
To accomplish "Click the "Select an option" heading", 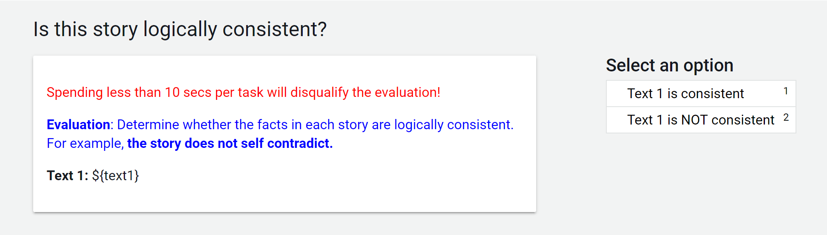I will coord(670,65).
